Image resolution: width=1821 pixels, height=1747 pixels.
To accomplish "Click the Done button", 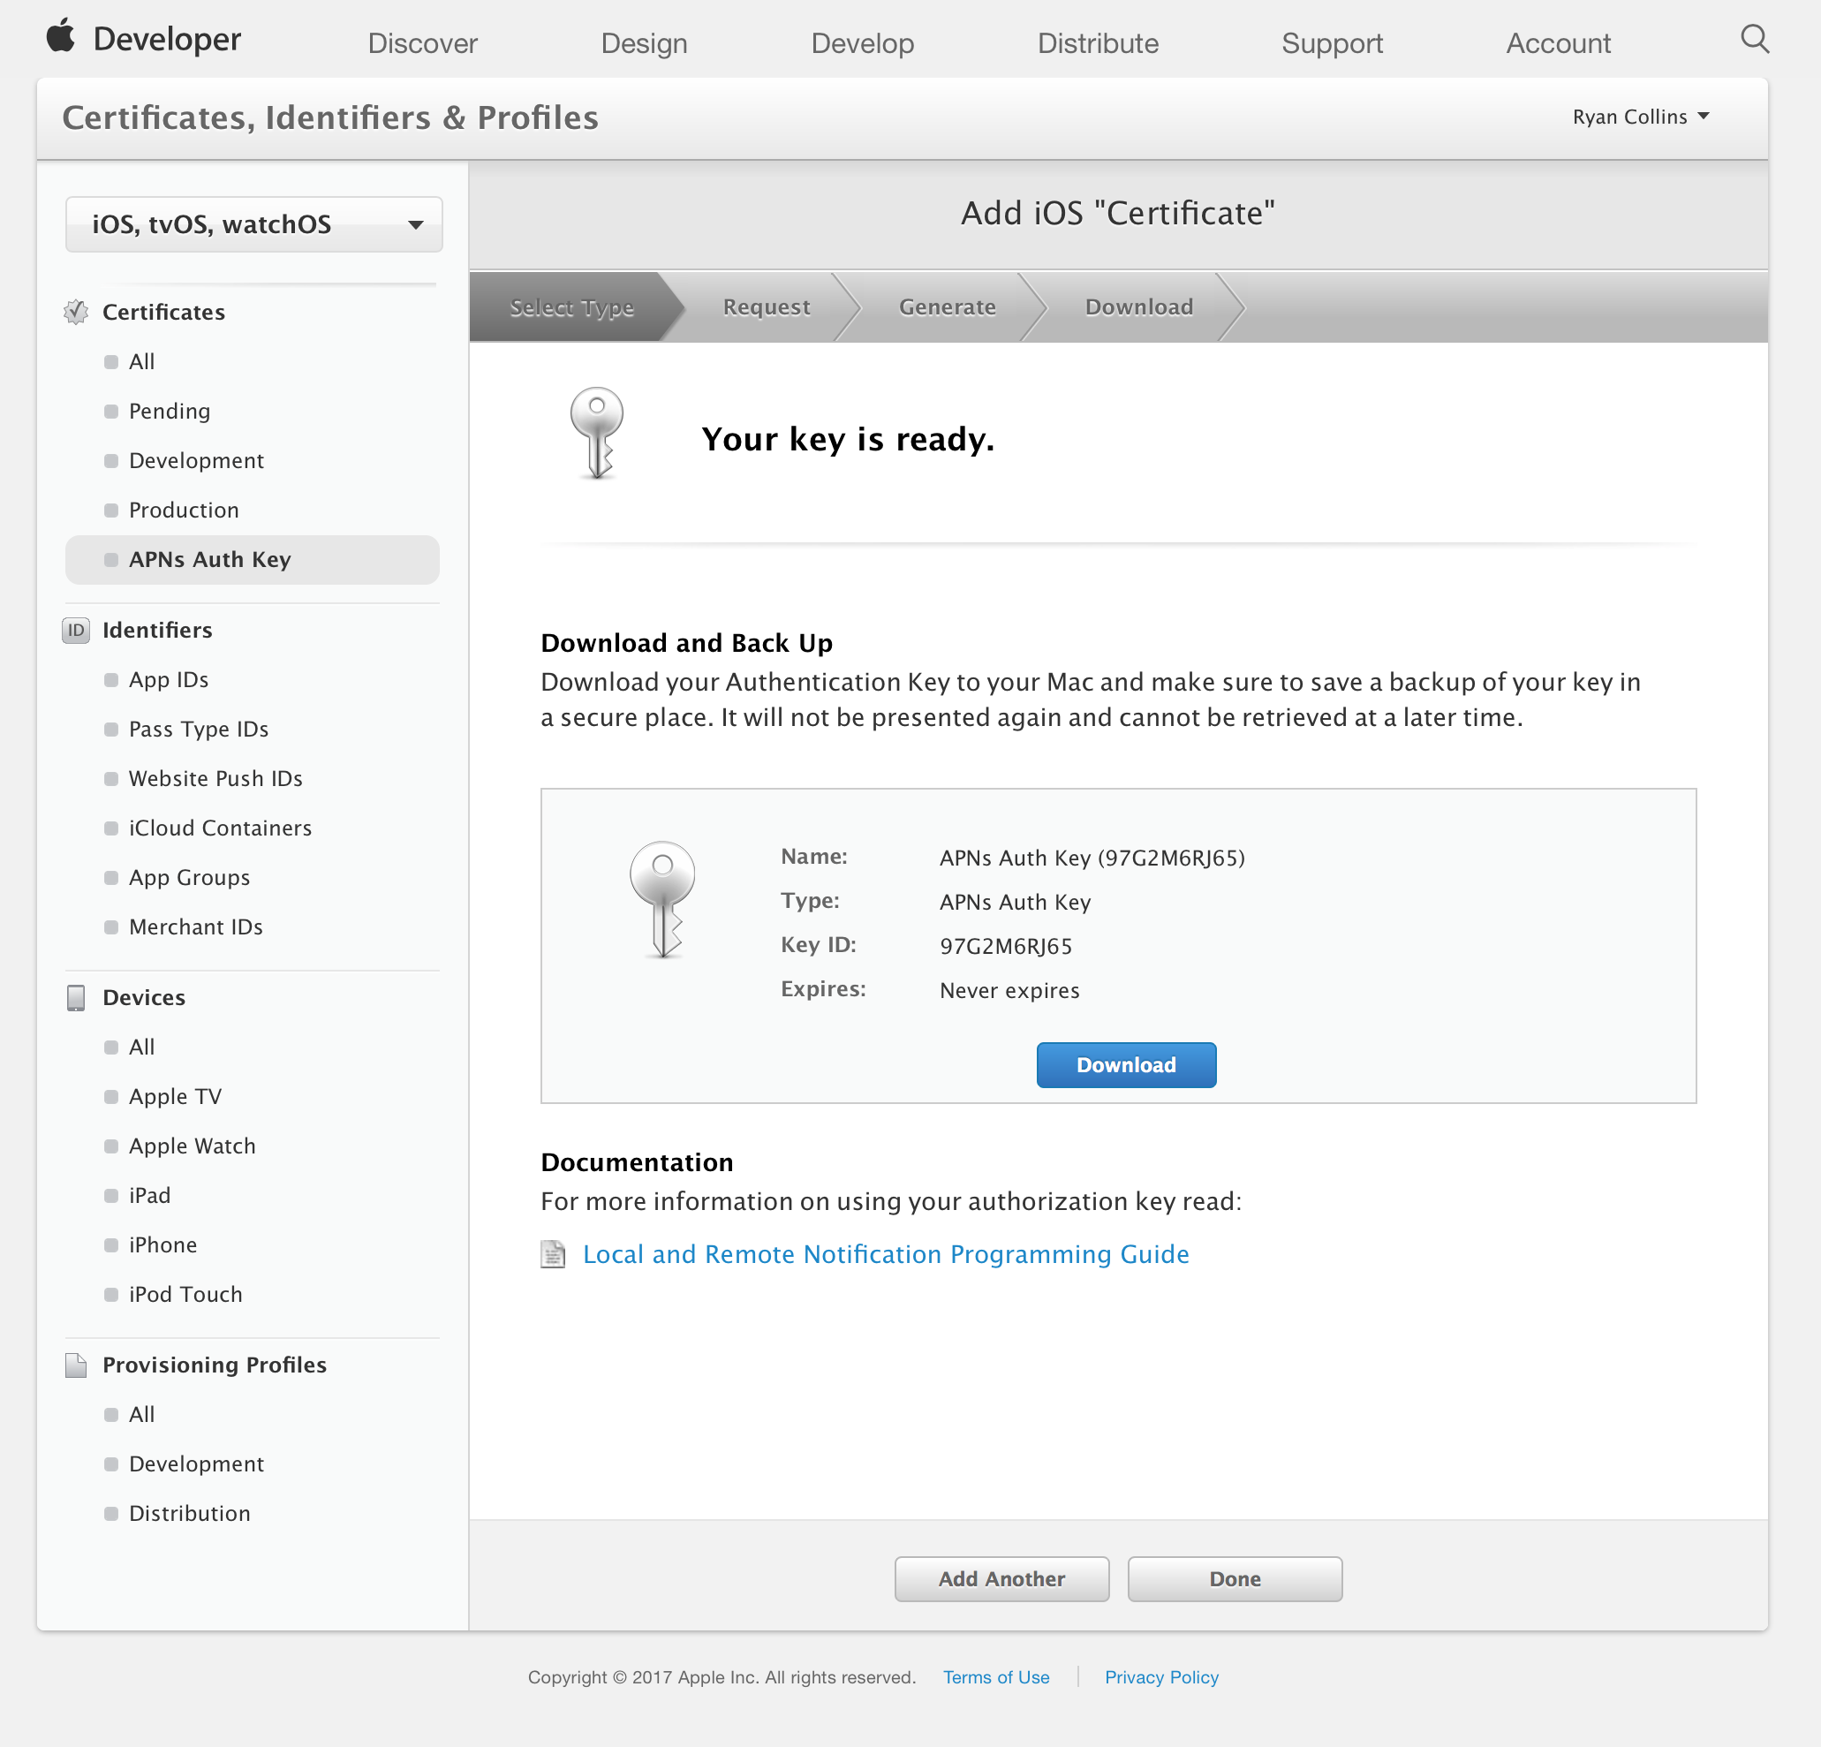I will coord(1235,1579).
